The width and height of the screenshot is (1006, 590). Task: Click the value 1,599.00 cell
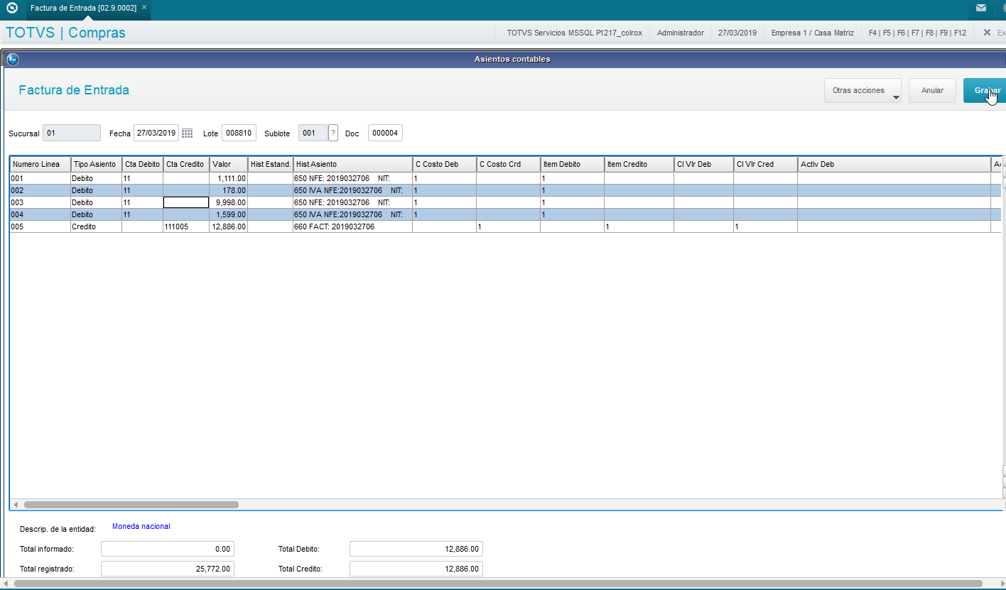(229, 214)
